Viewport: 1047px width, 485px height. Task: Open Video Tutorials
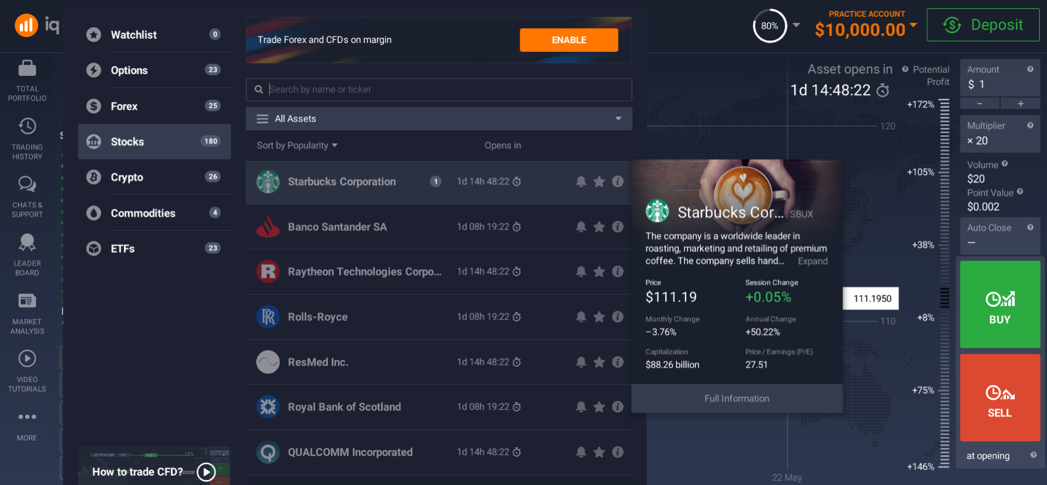[27, 372]
